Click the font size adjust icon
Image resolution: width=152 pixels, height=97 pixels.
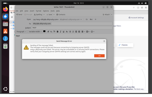[x=48, y=32]
